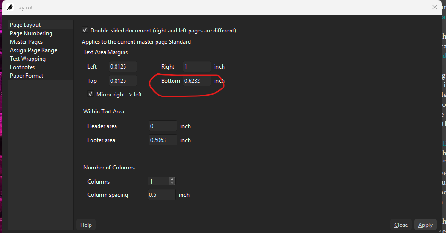Toggle Mirror right -> left checkbox
Viewport: 446px width, 233px height.
coord(91,94)
